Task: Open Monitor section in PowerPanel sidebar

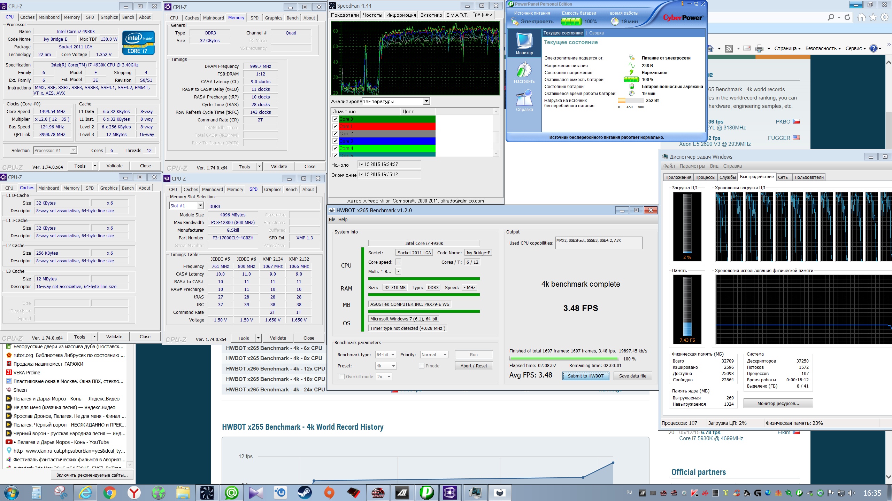Action: pos(524,43)
